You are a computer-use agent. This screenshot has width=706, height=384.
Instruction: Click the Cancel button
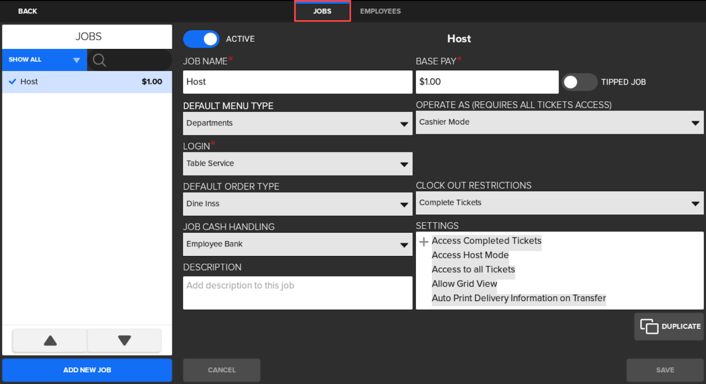[222, 370]
